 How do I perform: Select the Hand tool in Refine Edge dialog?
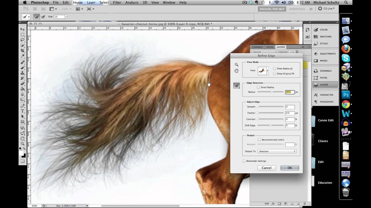[237, 71]
